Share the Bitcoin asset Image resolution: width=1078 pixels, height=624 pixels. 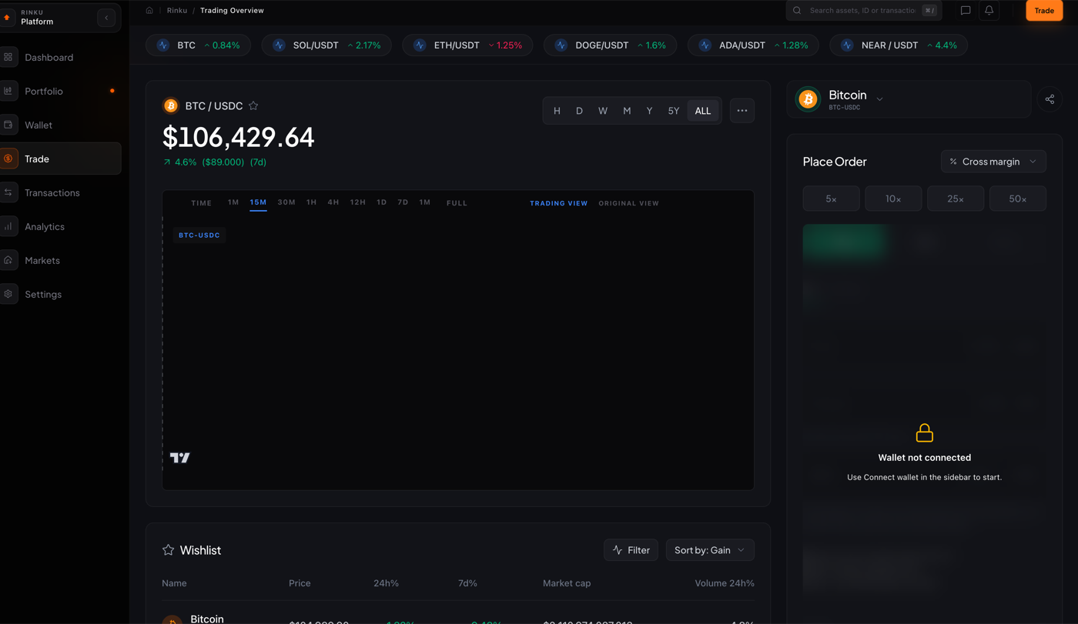coord(1050,99)
